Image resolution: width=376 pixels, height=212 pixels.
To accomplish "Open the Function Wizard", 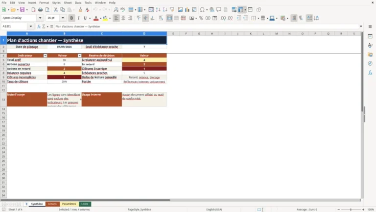I will [39, 26].
